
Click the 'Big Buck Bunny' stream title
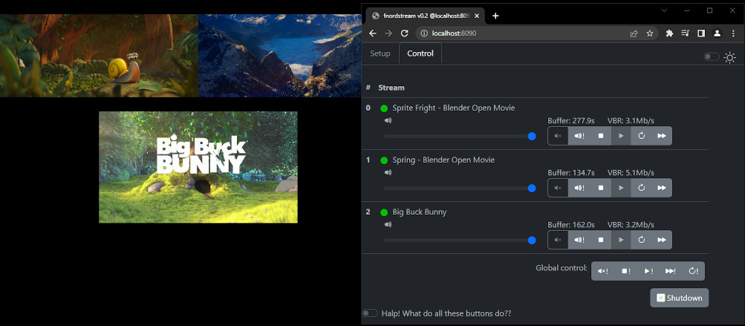(420, 212)
